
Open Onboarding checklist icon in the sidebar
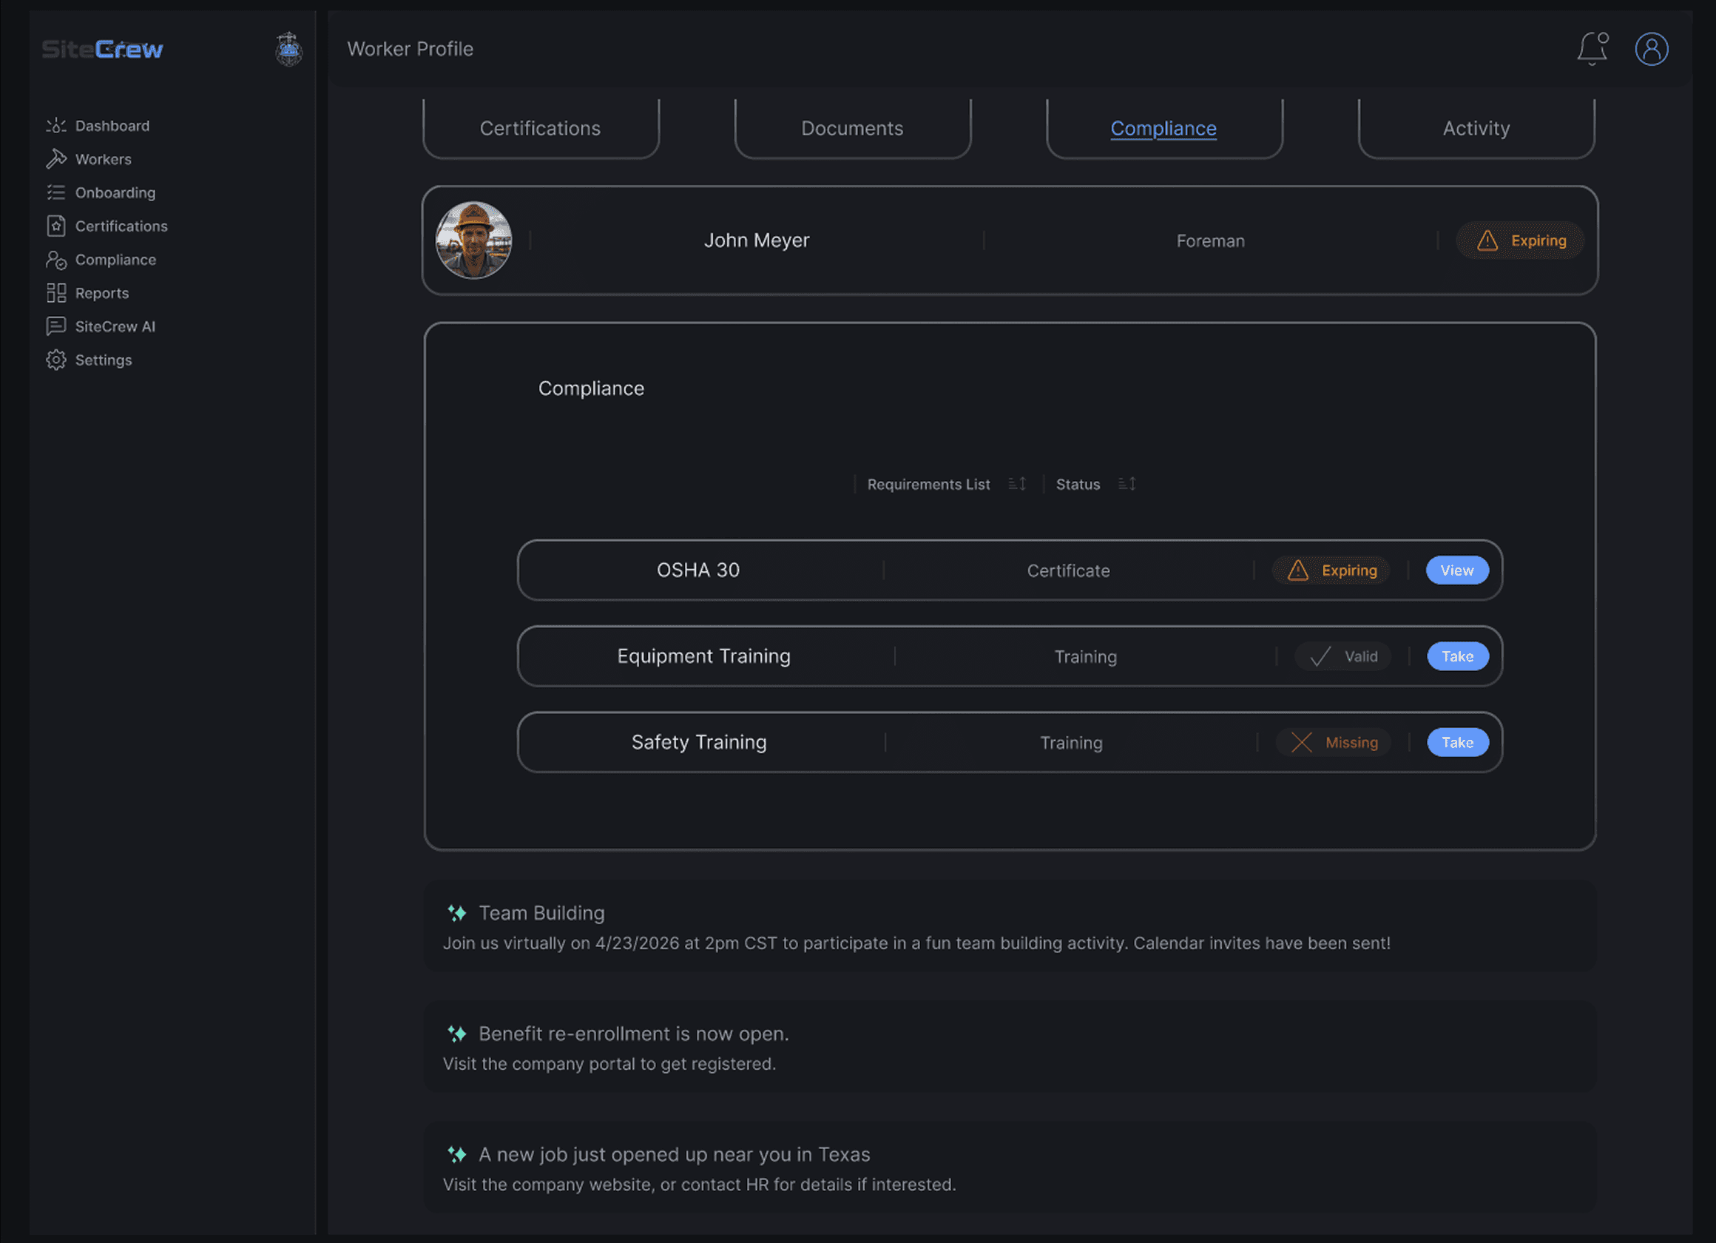point(56,192)
